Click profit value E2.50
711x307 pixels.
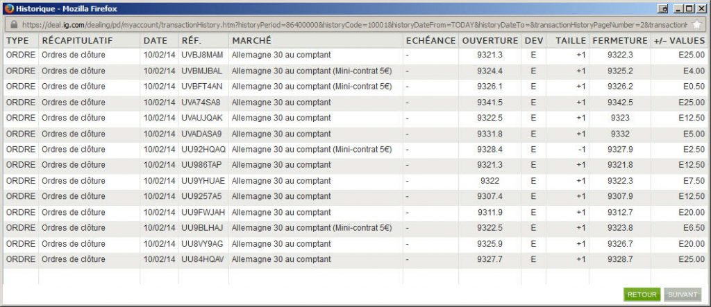tap(694, 149)
